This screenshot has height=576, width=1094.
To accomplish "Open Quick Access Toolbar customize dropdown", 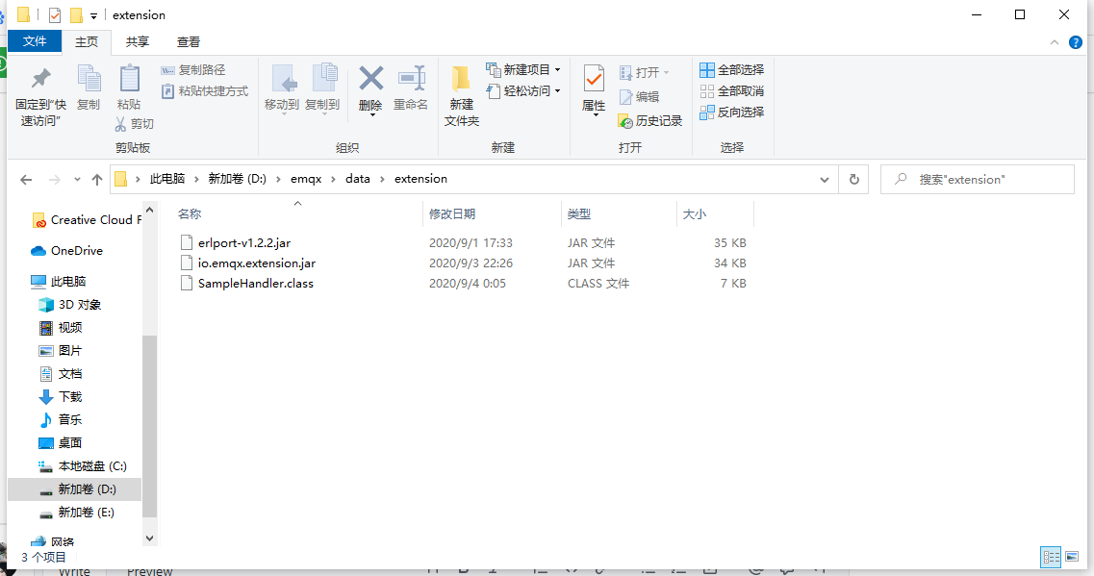I will tap(93, 15).
